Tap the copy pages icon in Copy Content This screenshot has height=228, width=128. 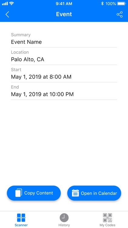click(19, 193)
